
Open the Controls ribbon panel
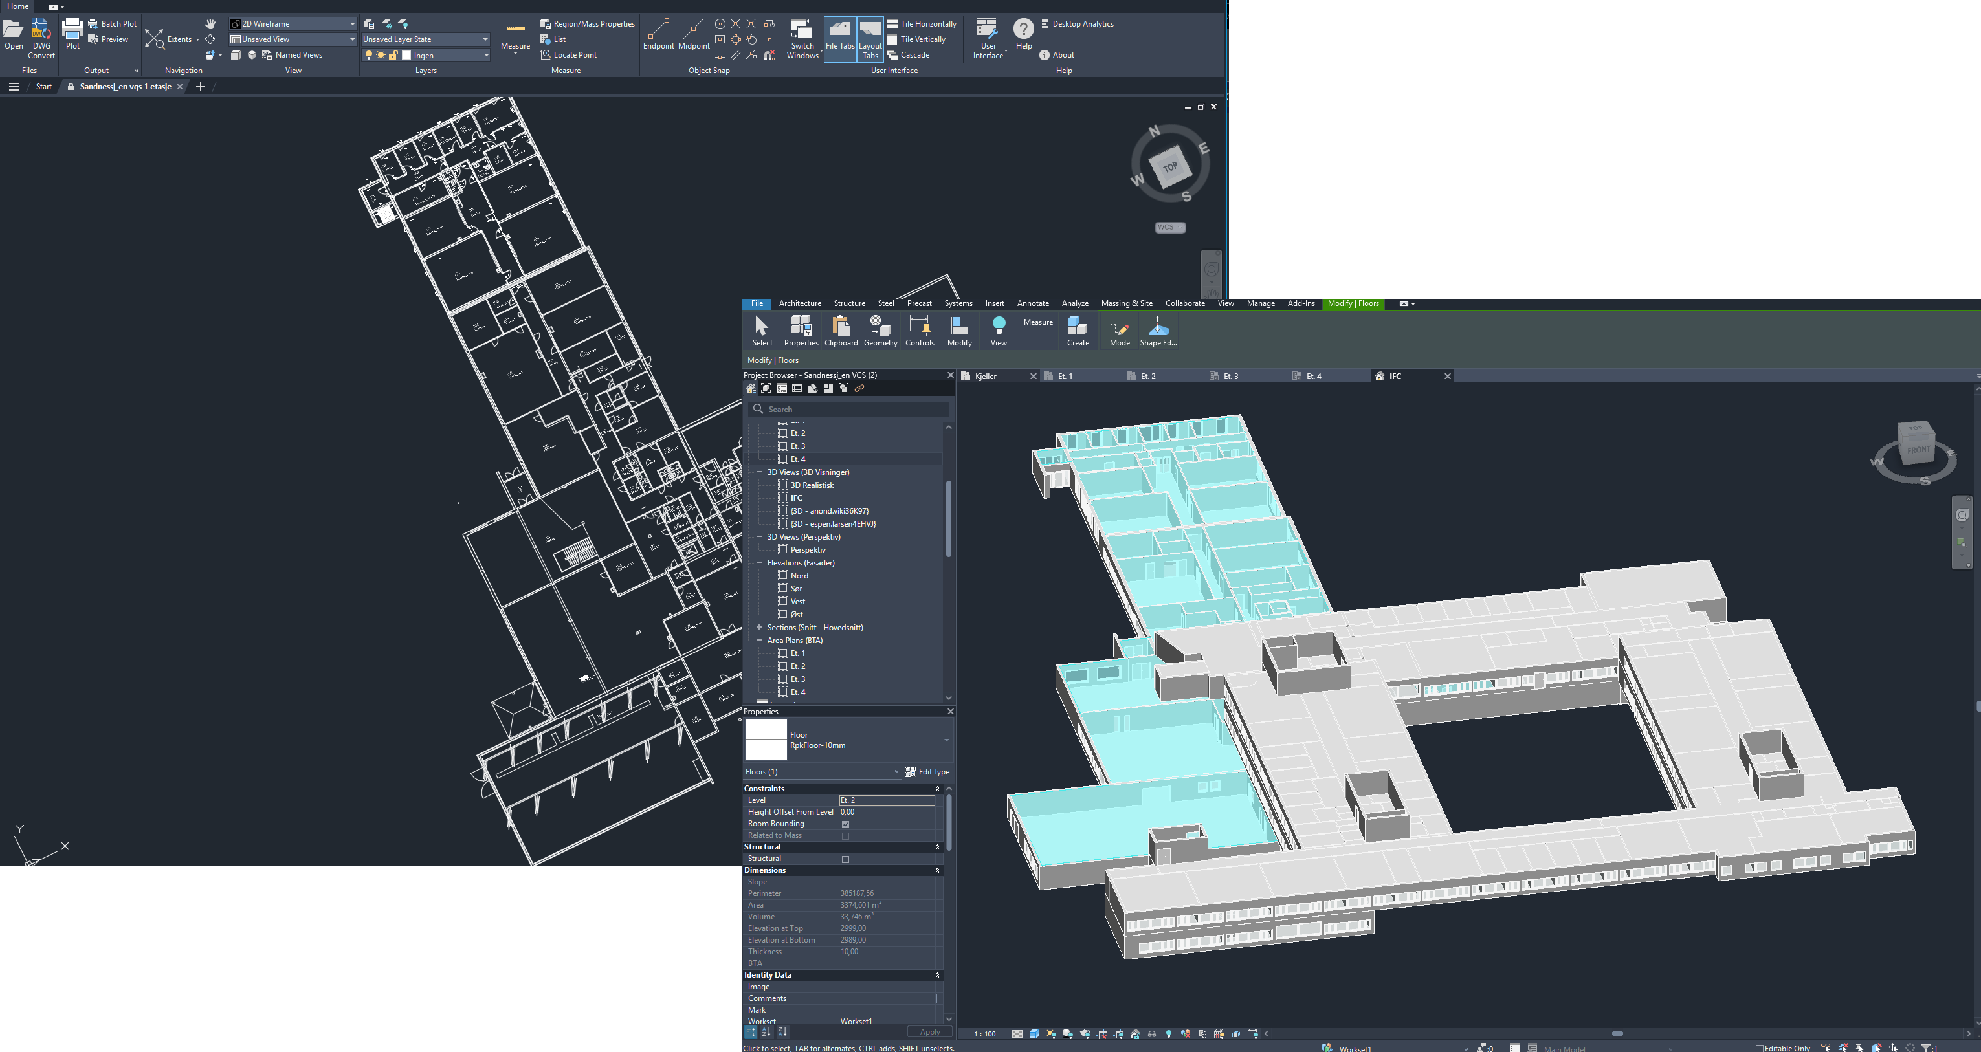(920, 331)
